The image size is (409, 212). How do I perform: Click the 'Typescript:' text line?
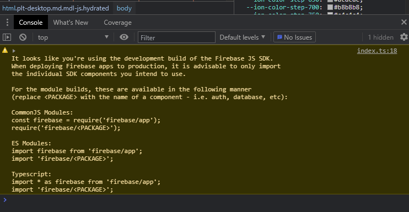(x=31, y=174)
